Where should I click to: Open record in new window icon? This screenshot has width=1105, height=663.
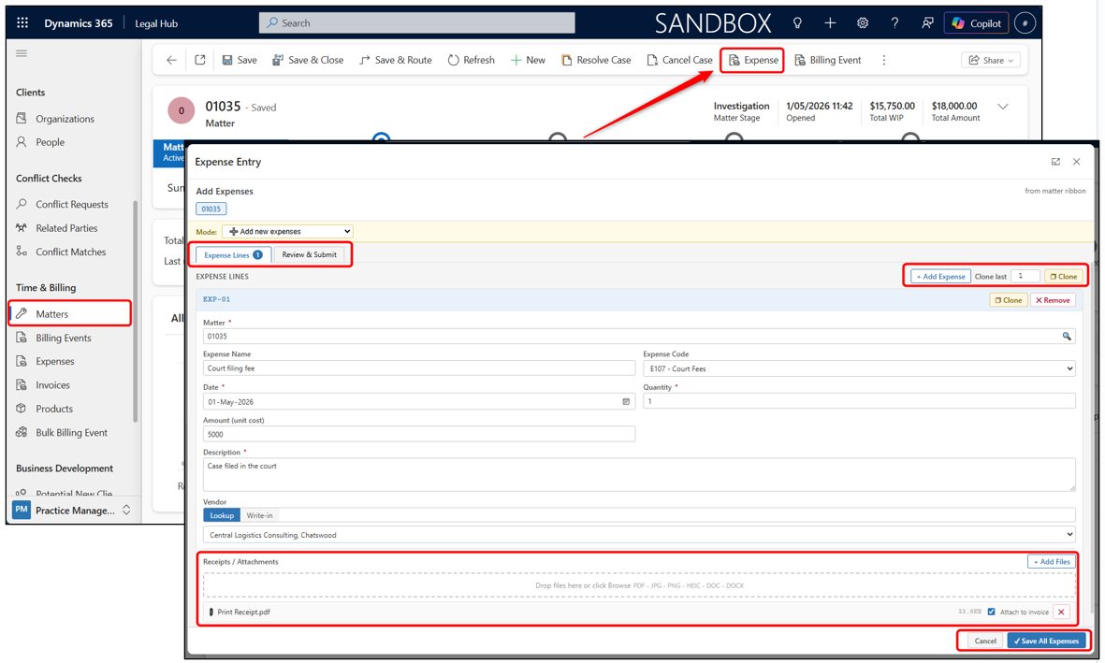(x=200, y=60)
